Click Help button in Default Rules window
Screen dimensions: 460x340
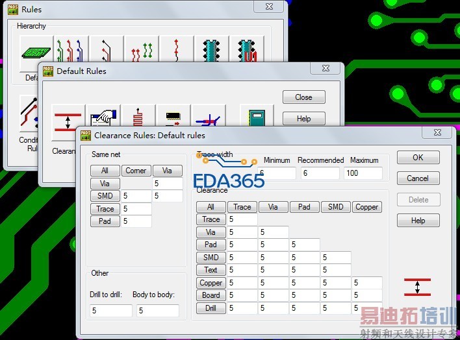tap(304, 118)
